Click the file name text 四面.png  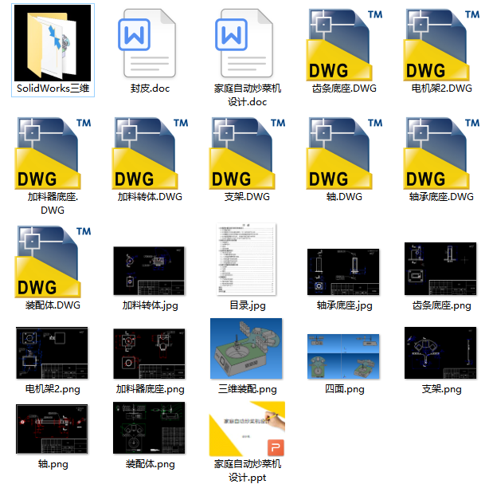[x=344, y=389]
